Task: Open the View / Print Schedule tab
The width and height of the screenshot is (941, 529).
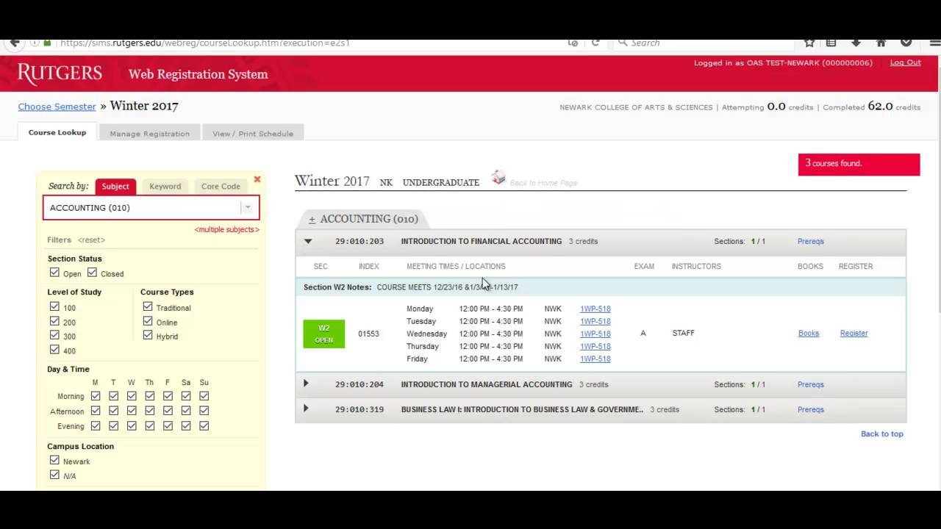Action: click(x=253, y=133)
